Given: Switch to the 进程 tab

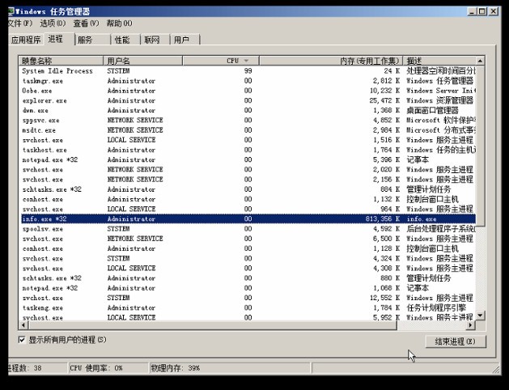Looking at the screenshot, I should [59, 39].
